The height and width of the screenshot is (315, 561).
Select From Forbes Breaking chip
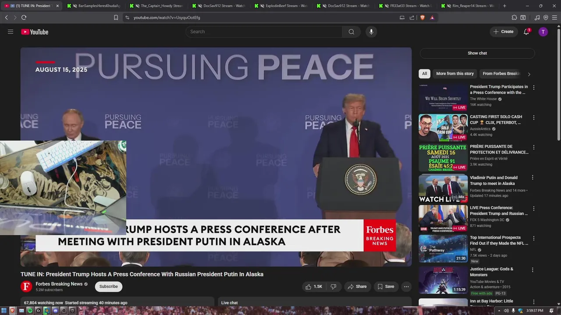click(x=501, y=73)
